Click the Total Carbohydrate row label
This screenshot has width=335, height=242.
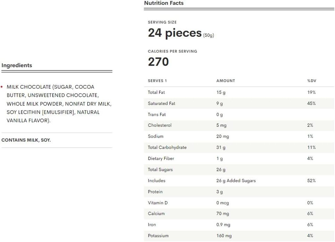(167, 147)
